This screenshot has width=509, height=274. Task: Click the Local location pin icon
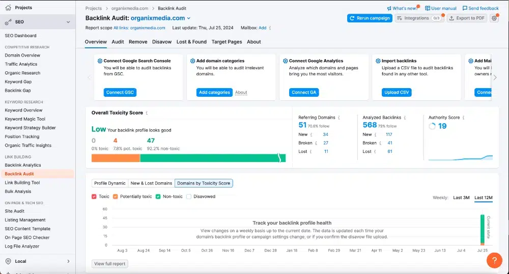pos(9,261)
